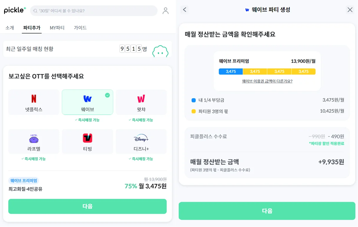Choose the Watcha OTT icon

[x=141, y=99]
